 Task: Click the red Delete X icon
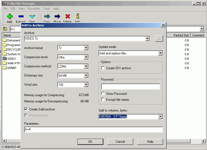click(x=68, y=16)
